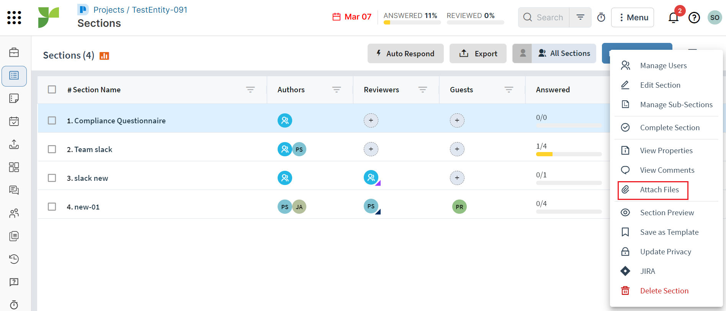Check the new-01 row checkbox

(x=52, y=207)
